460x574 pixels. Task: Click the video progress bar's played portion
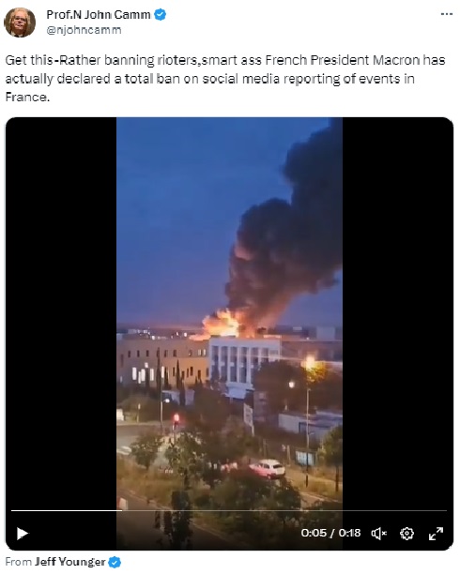66,510
